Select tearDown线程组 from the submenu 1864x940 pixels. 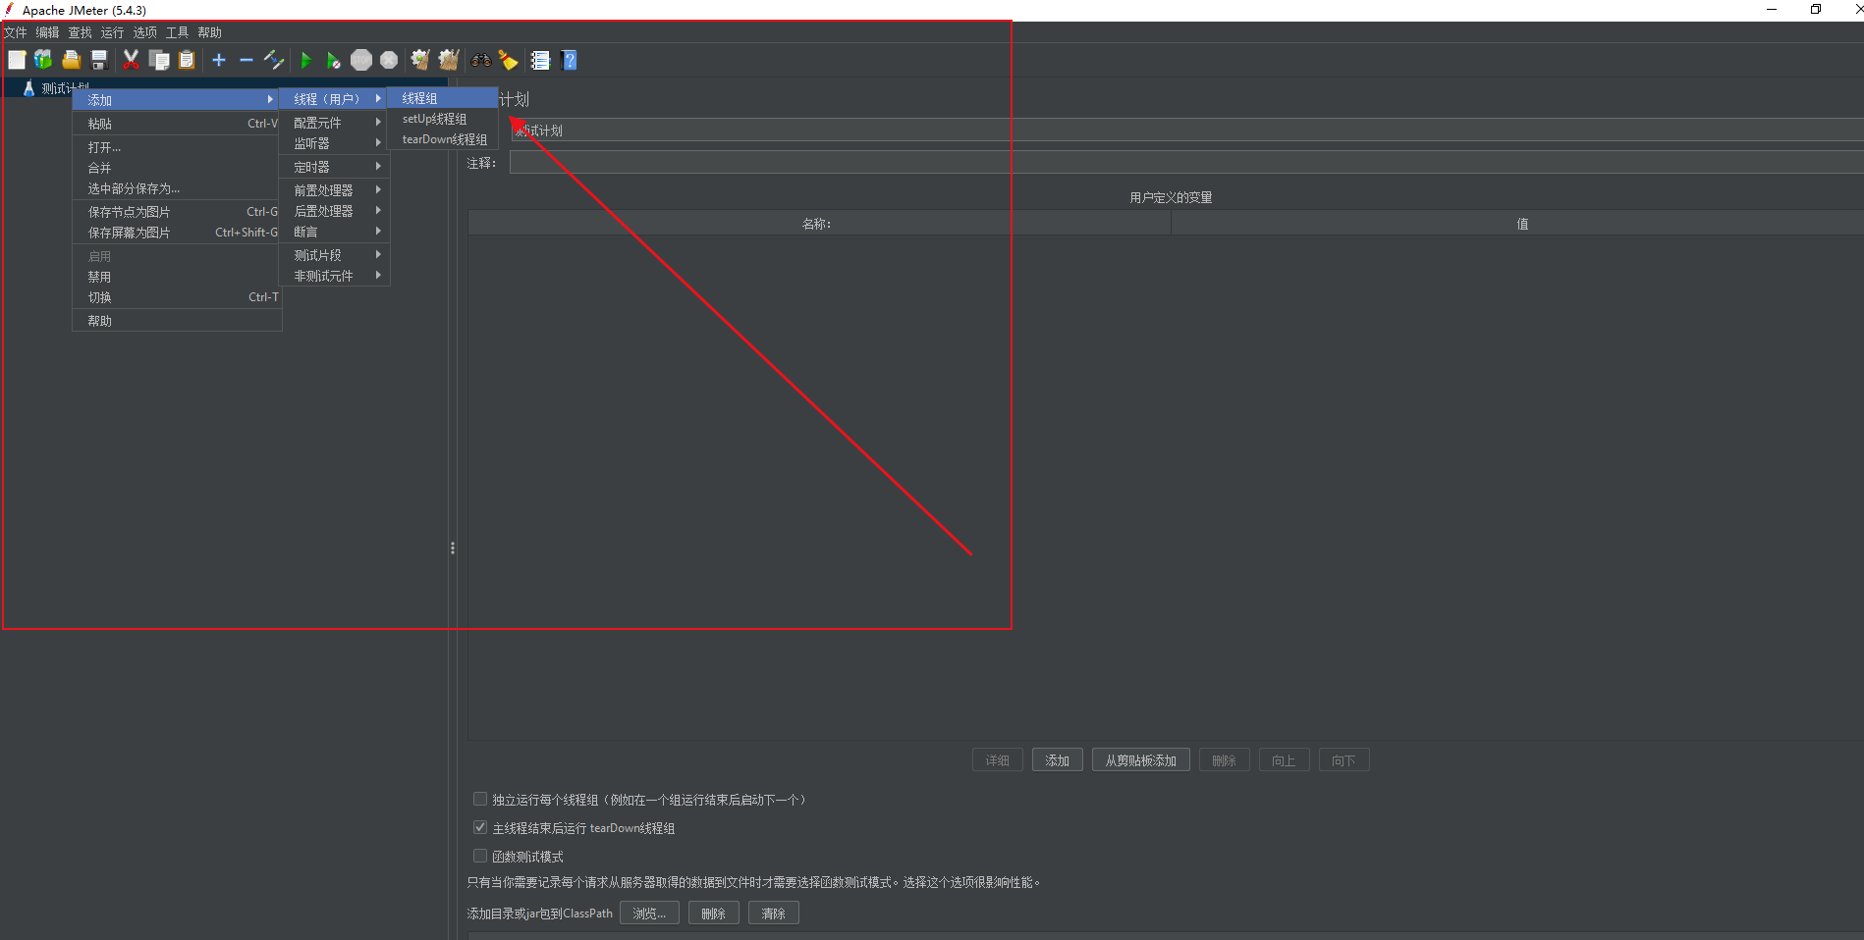[x=443, y=139]
